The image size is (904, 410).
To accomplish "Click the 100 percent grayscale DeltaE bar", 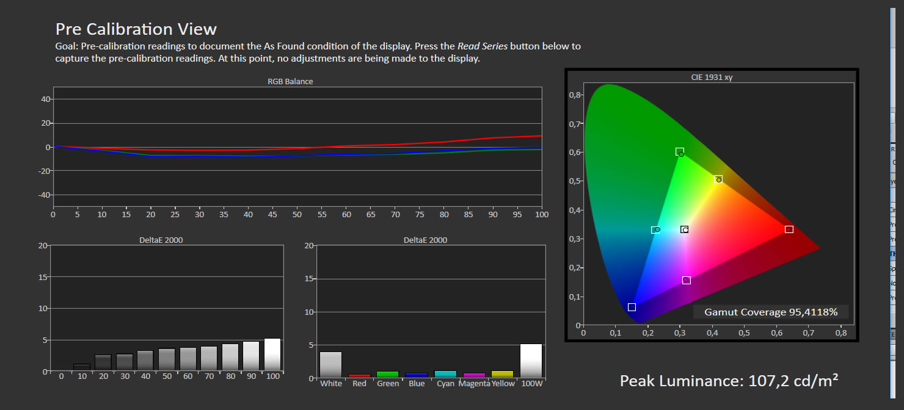I will (x=272, y=354).
